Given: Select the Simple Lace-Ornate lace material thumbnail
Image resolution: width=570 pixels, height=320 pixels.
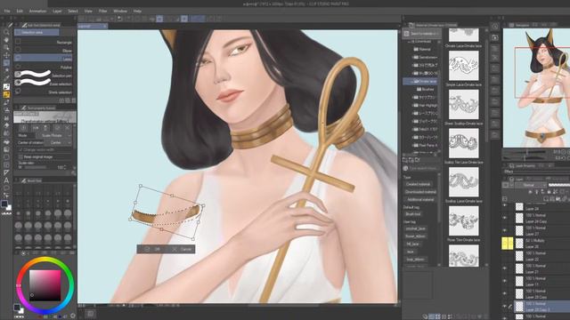Looking at the screenshot, I should point(463,66).
